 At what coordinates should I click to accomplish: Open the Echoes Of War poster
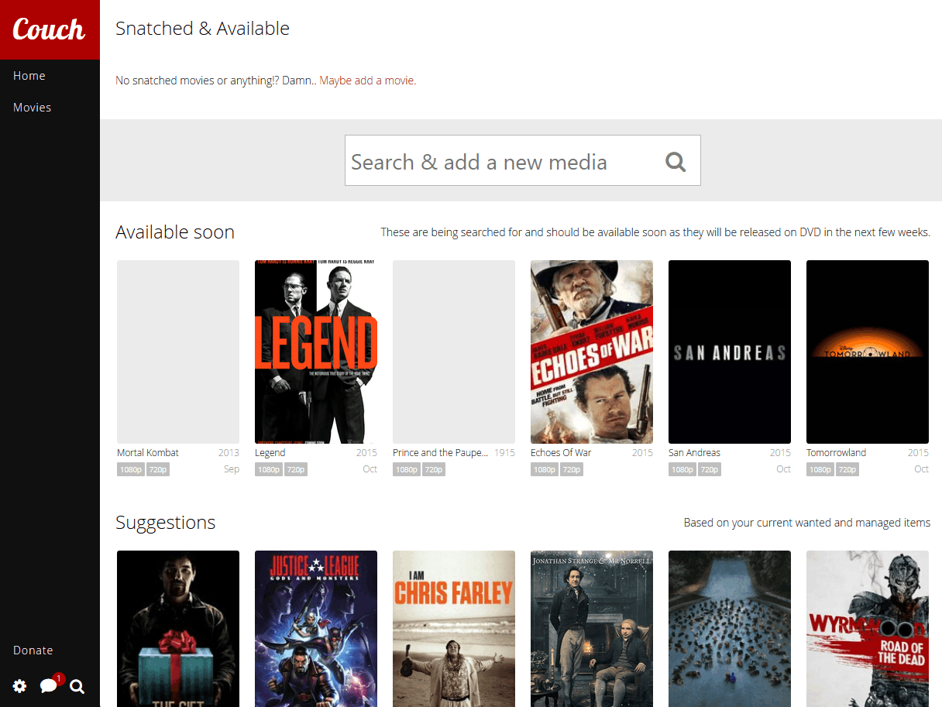click(592, 352)
